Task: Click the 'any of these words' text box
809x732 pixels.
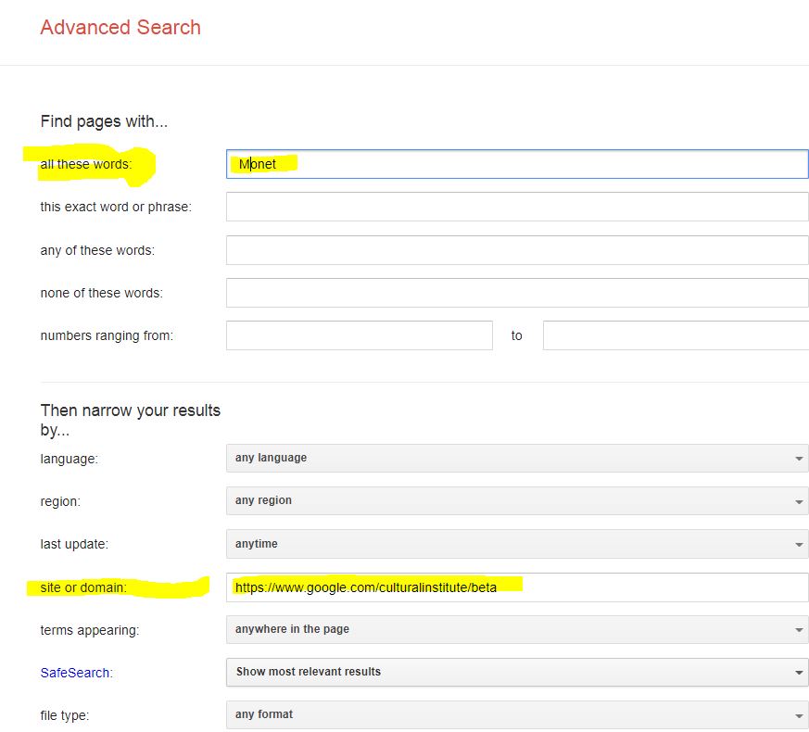Action: pyautogui.click(x=517, y=250)
